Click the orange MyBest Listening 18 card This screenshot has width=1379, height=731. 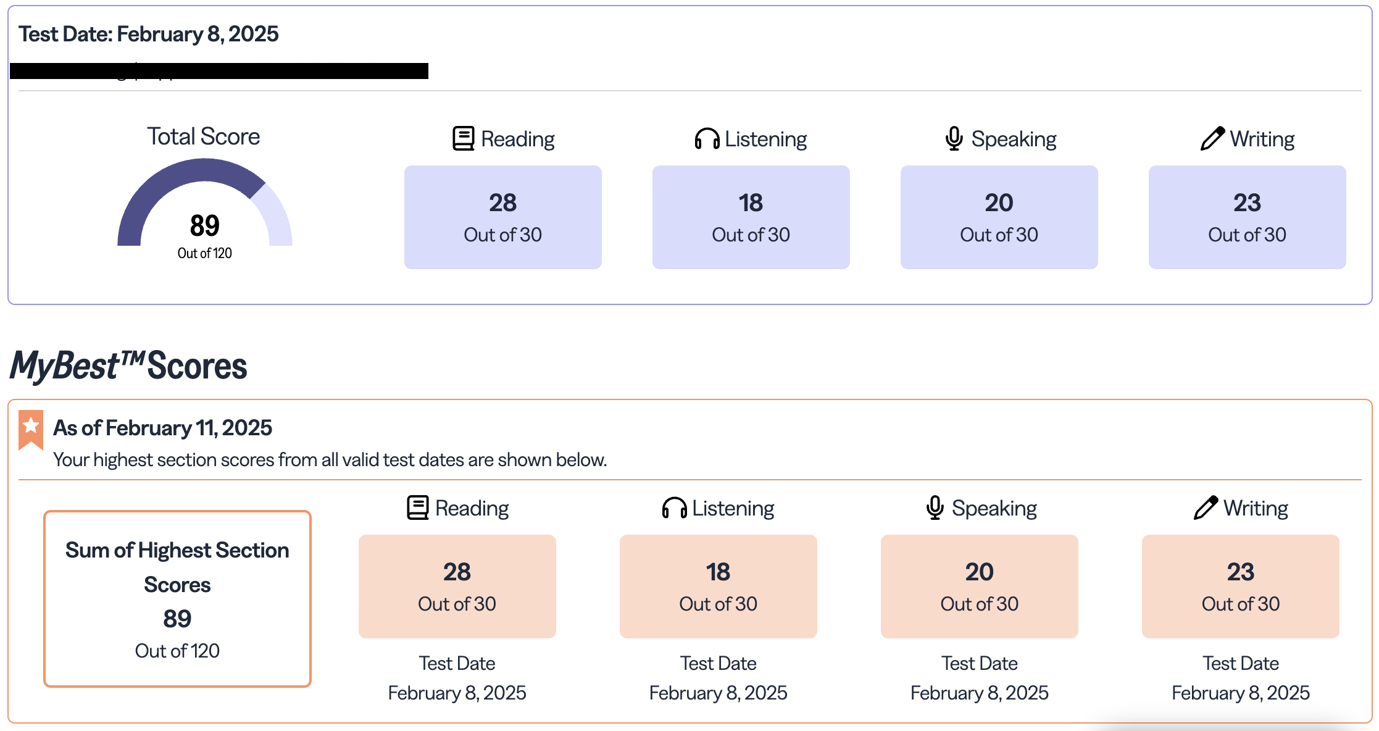[x=718, y=586]
